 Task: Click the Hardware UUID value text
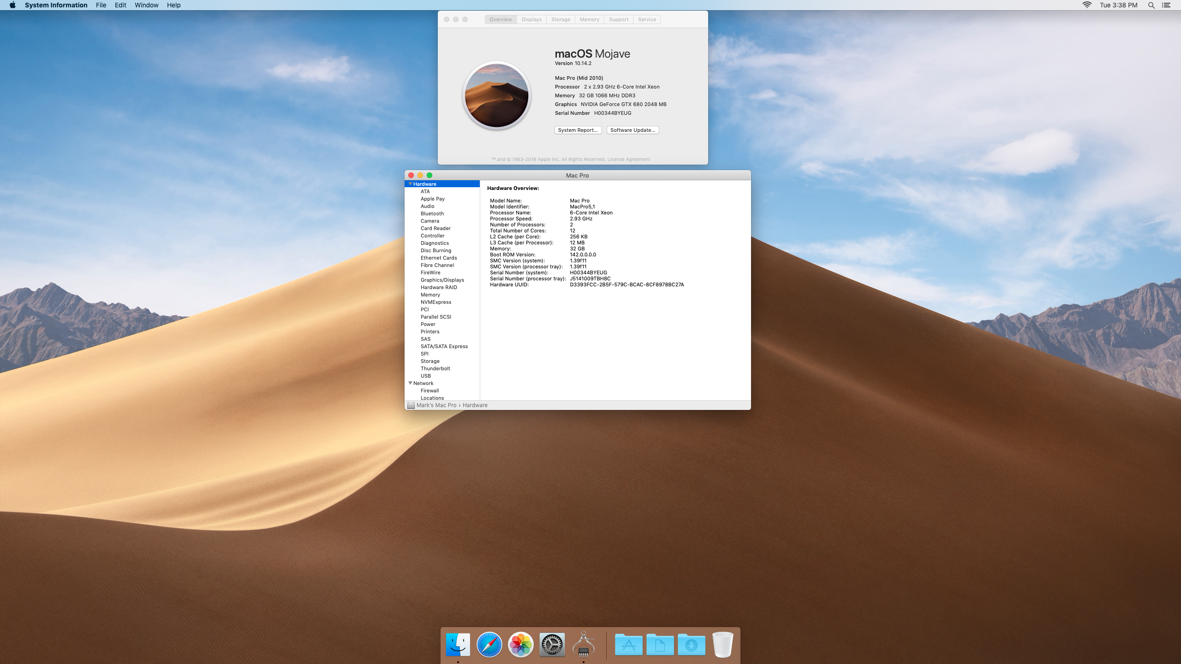coord(627,285)
